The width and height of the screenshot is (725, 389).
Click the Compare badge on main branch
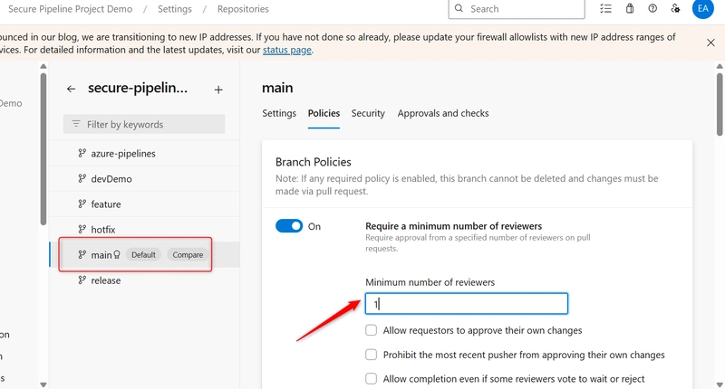tap(188, 255)
